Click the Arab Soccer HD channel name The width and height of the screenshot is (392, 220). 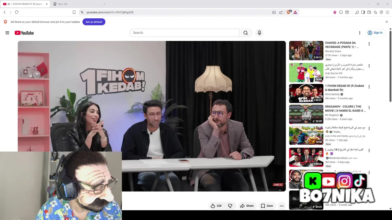click(334, 73)
